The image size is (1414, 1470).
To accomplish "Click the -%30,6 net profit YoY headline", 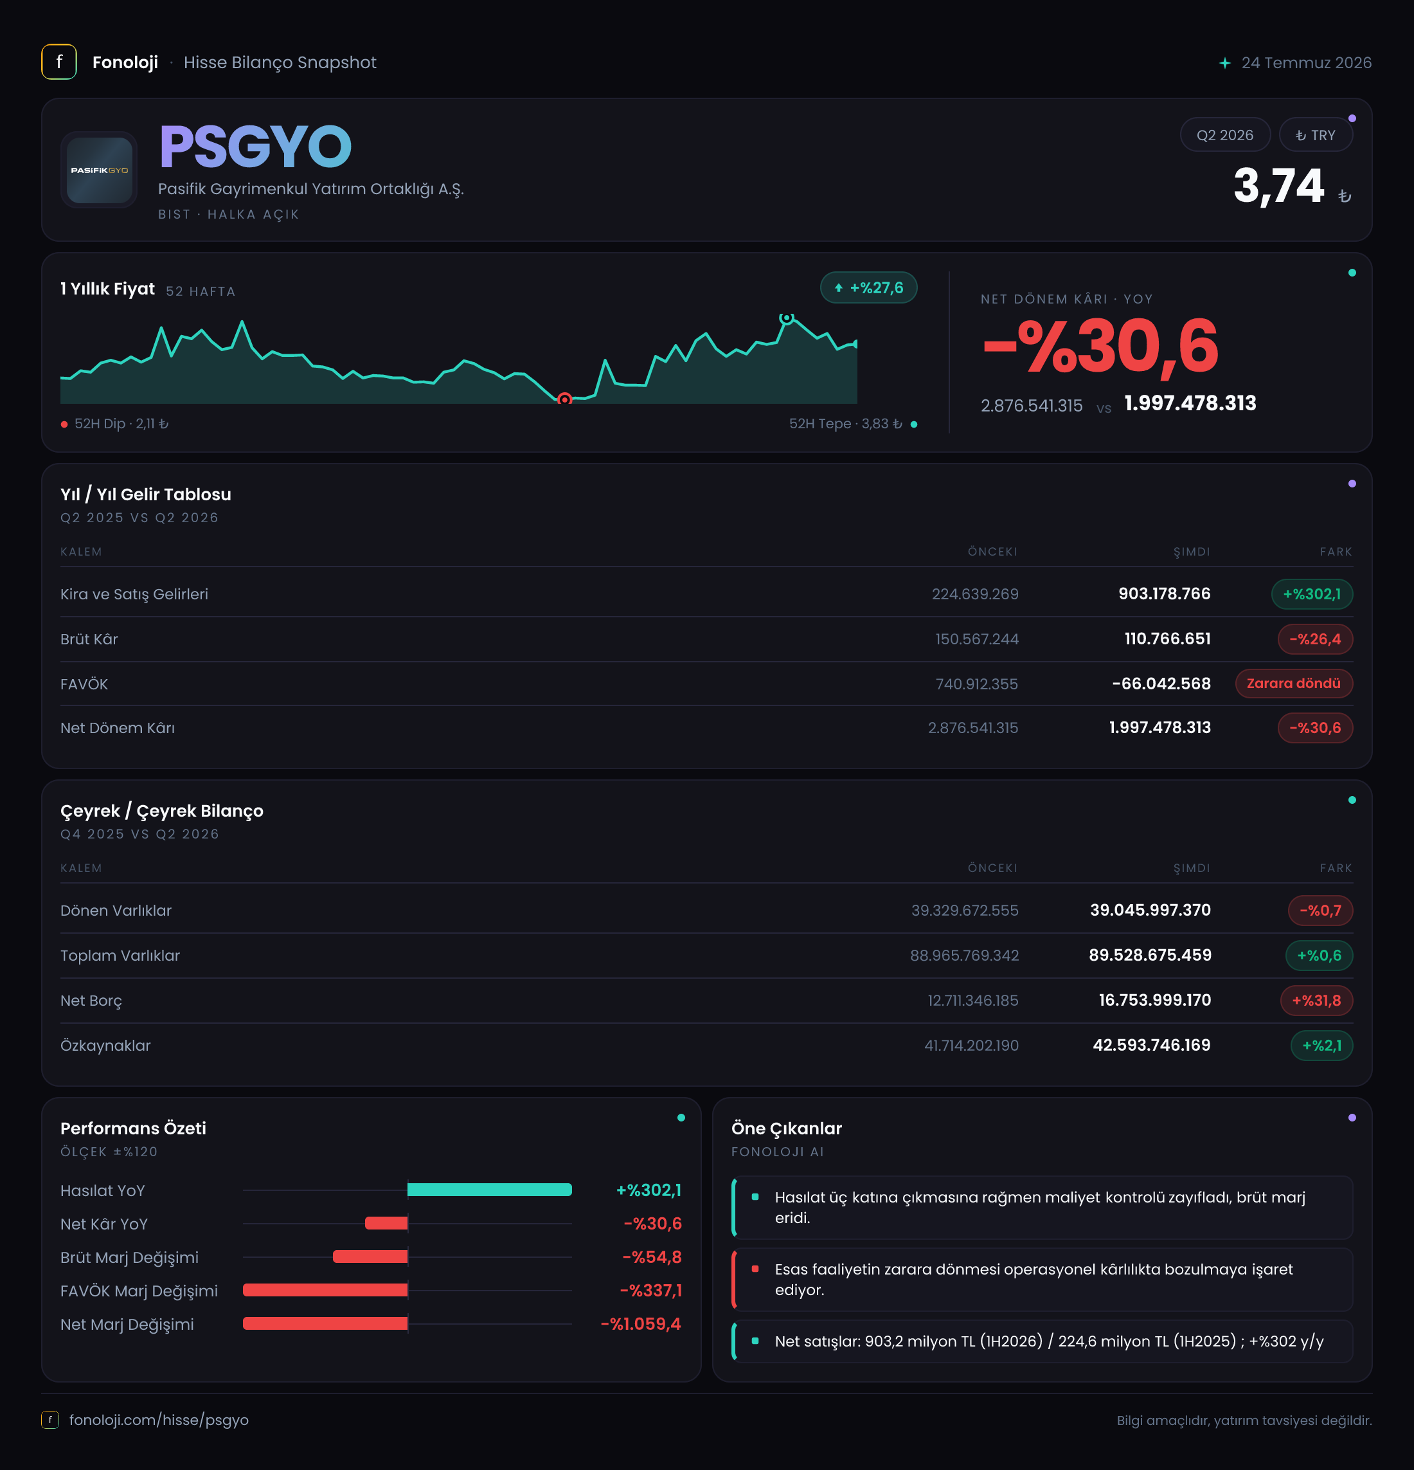I will click(x=1100, y=346).
